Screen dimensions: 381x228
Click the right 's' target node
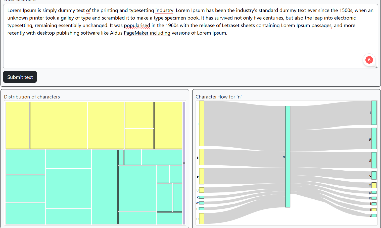coord(374,215)
